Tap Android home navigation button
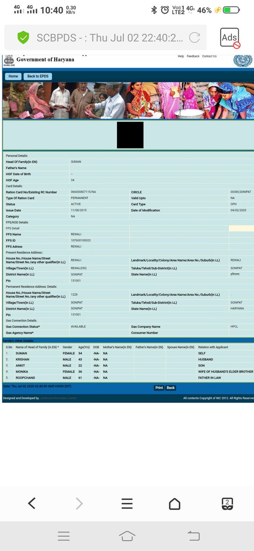Image resolution: width=254 pixels, height=551 pixels. coord(127,535)
